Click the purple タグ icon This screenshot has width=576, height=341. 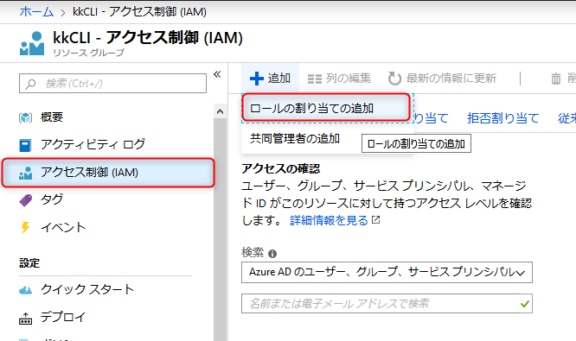tap(25, 200)
